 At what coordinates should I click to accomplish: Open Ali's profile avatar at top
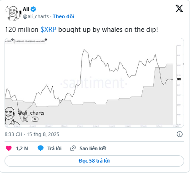(x=13, y=13)
